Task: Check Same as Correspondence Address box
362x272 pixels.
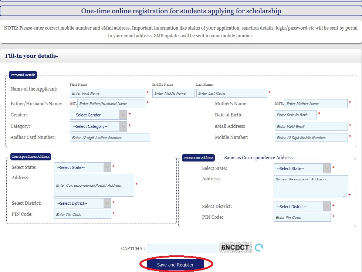Action: [220, 157]
